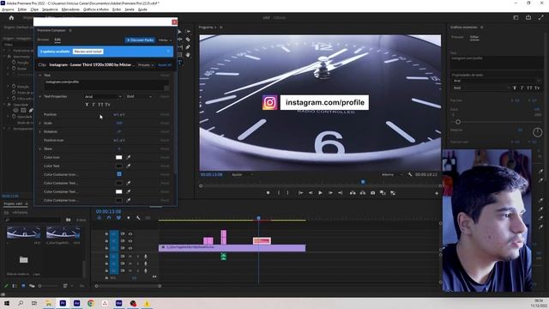Click the Export Frame camera icon
Viewport: 549px width, 309px height.
click(372, 192)
